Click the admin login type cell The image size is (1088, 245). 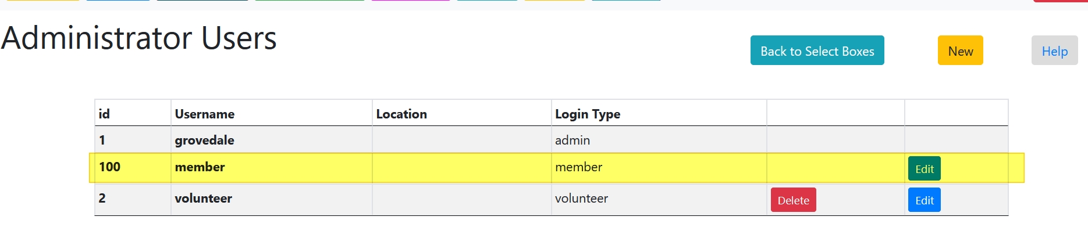point(573,140)
